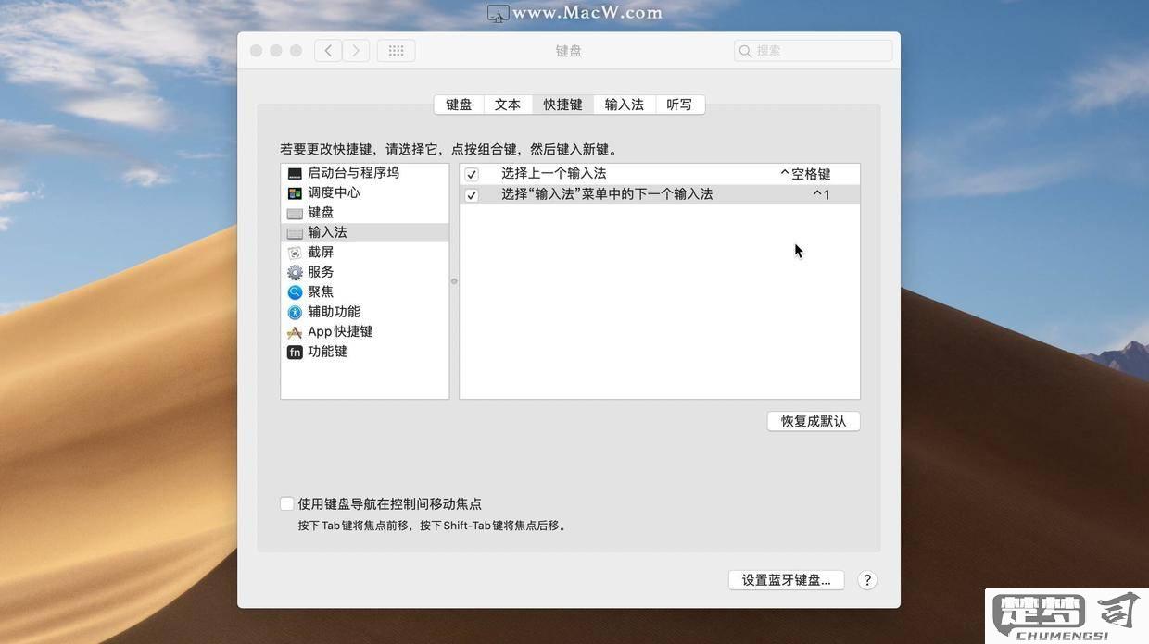This screenshot has width=1149, height=644.
Task: Enable 使用键盘导航在控制间移动焦点 checkbox
Action: click(287, 504)
